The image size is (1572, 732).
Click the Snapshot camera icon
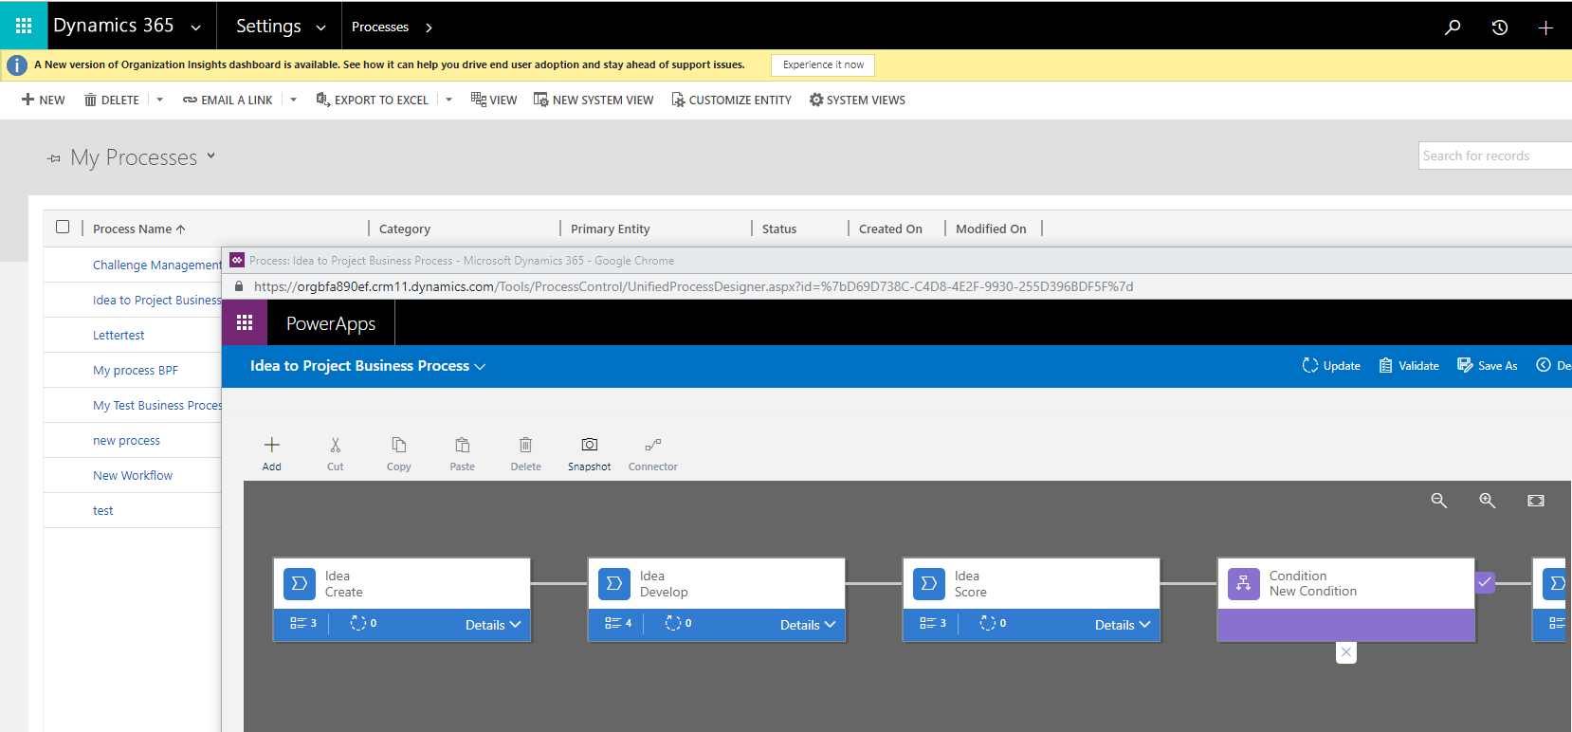[x=589, y=445]
